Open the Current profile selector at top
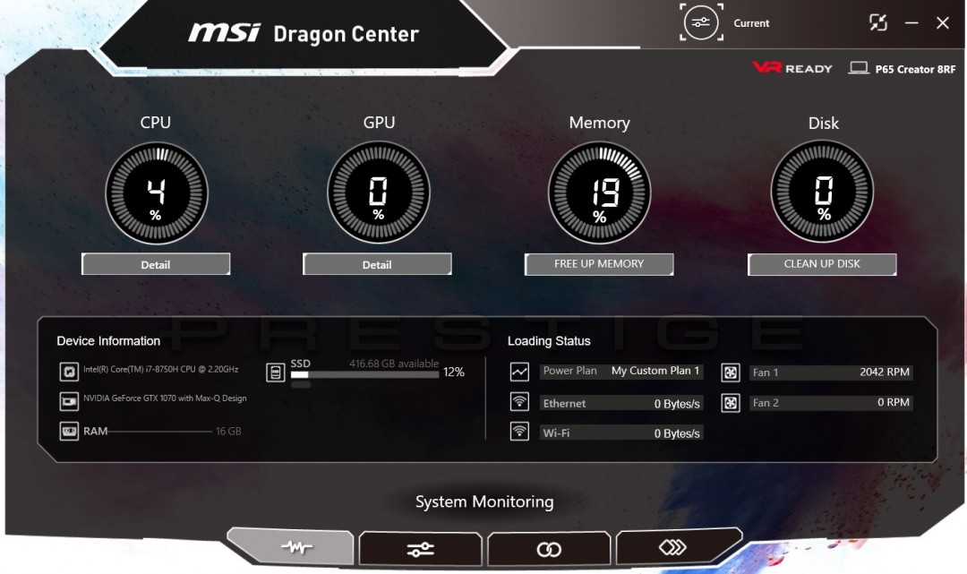The width and height of the screenshot is (967, 574). 701,22
